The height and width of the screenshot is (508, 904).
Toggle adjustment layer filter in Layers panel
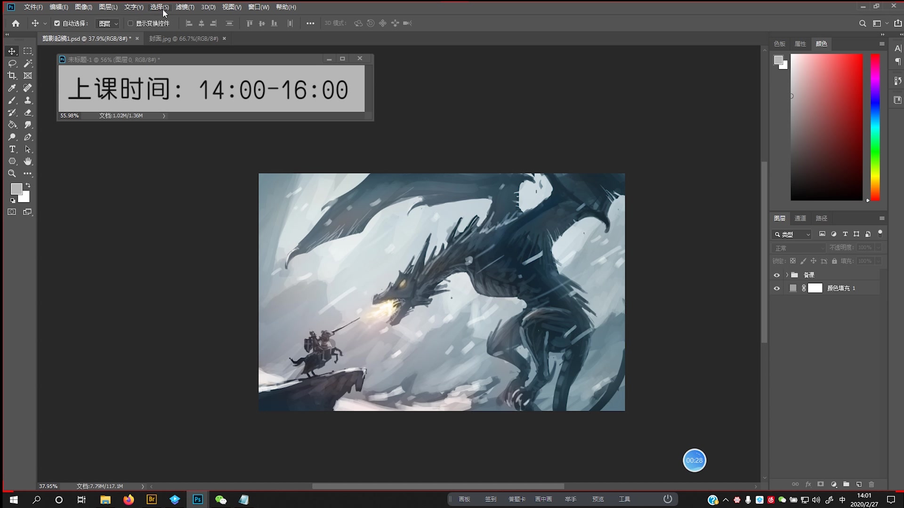[833, 234]
